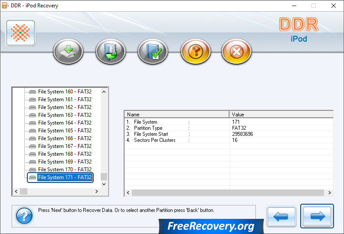This screenshot has width=344, height=234.
Task: Select File System 164 - FAT32
Action: point(65,123)
